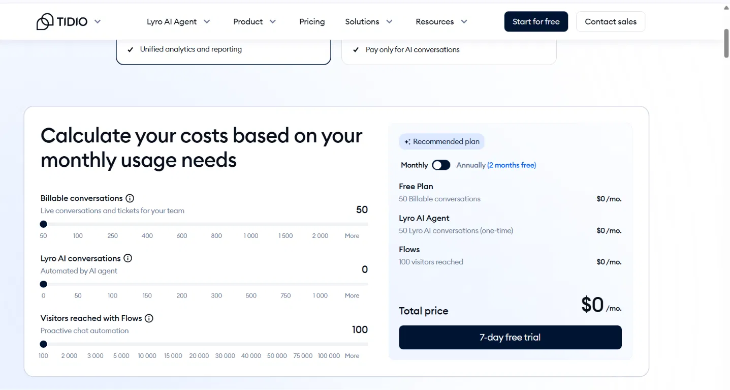Set Billable conversations slider to 2 000
Viewport: 730px width, 390px height.
tap(320, 236)
